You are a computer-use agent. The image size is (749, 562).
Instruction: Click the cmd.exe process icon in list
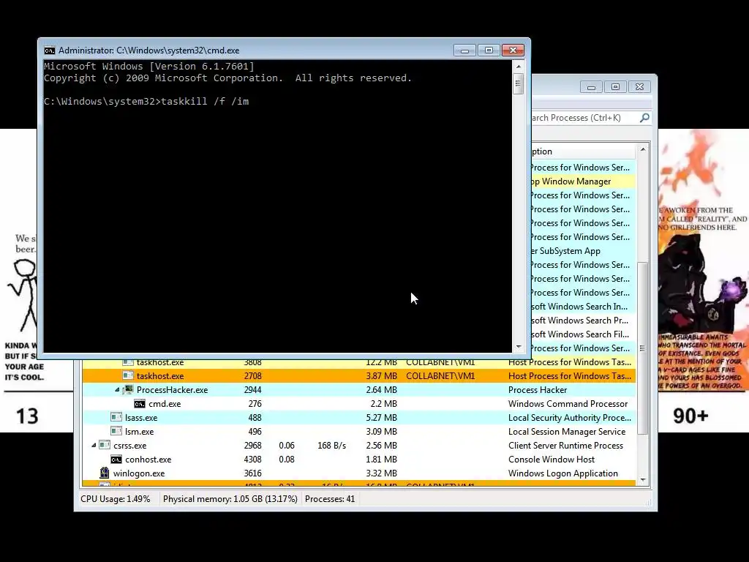(x=140, y=404)
